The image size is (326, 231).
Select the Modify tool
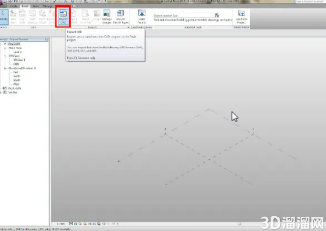pyautogui.click(x=3, y=16)
